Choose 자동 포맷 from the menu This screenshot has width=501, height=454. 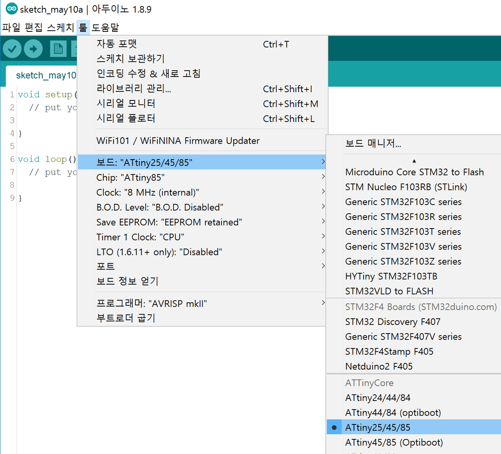202,44
